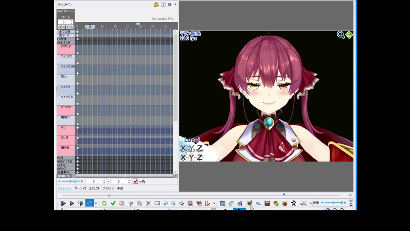Viewport: 410px width, 231px height.
Task: Click the rectangle selection icon
Action: click(157, 203)
